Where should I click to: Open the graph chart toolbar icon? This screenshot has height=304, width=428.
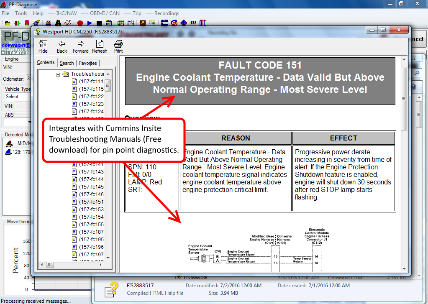click(48, 23)
